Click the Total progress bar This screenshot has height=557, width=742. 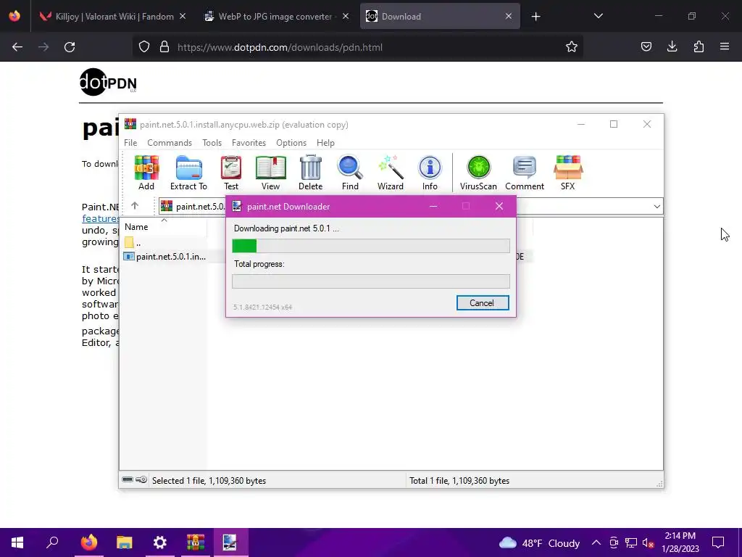pos(371,281)
